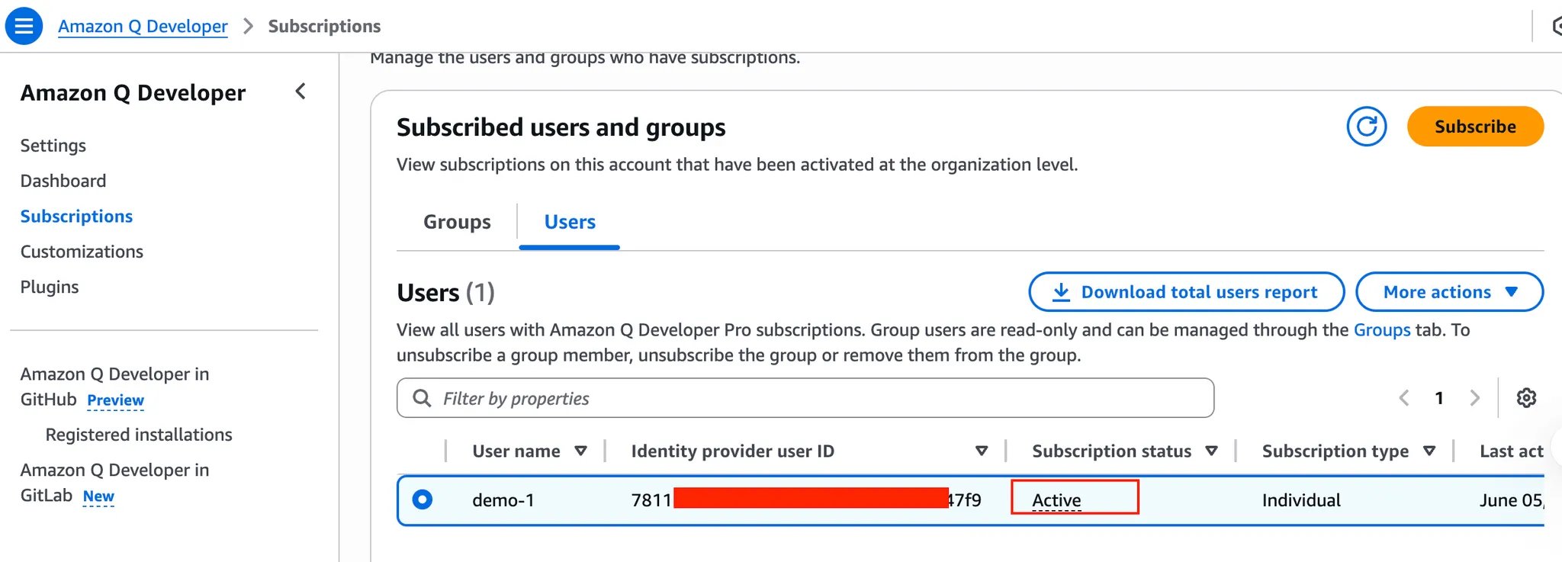
Task: Click page number 1 in pagination
Action: pyautogui.click(x=1439, y=398)
